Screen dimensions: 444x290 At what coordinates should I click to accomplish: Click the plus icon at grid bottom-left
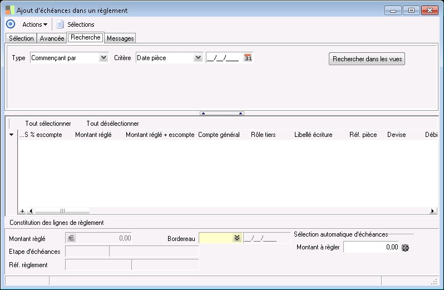coord(22,211)
